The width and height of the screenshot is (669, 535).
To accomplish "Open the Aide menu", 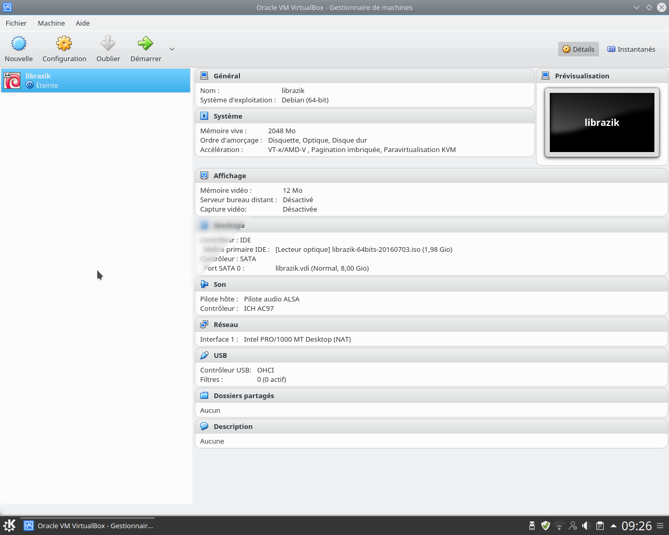I will tap(83, 23).
